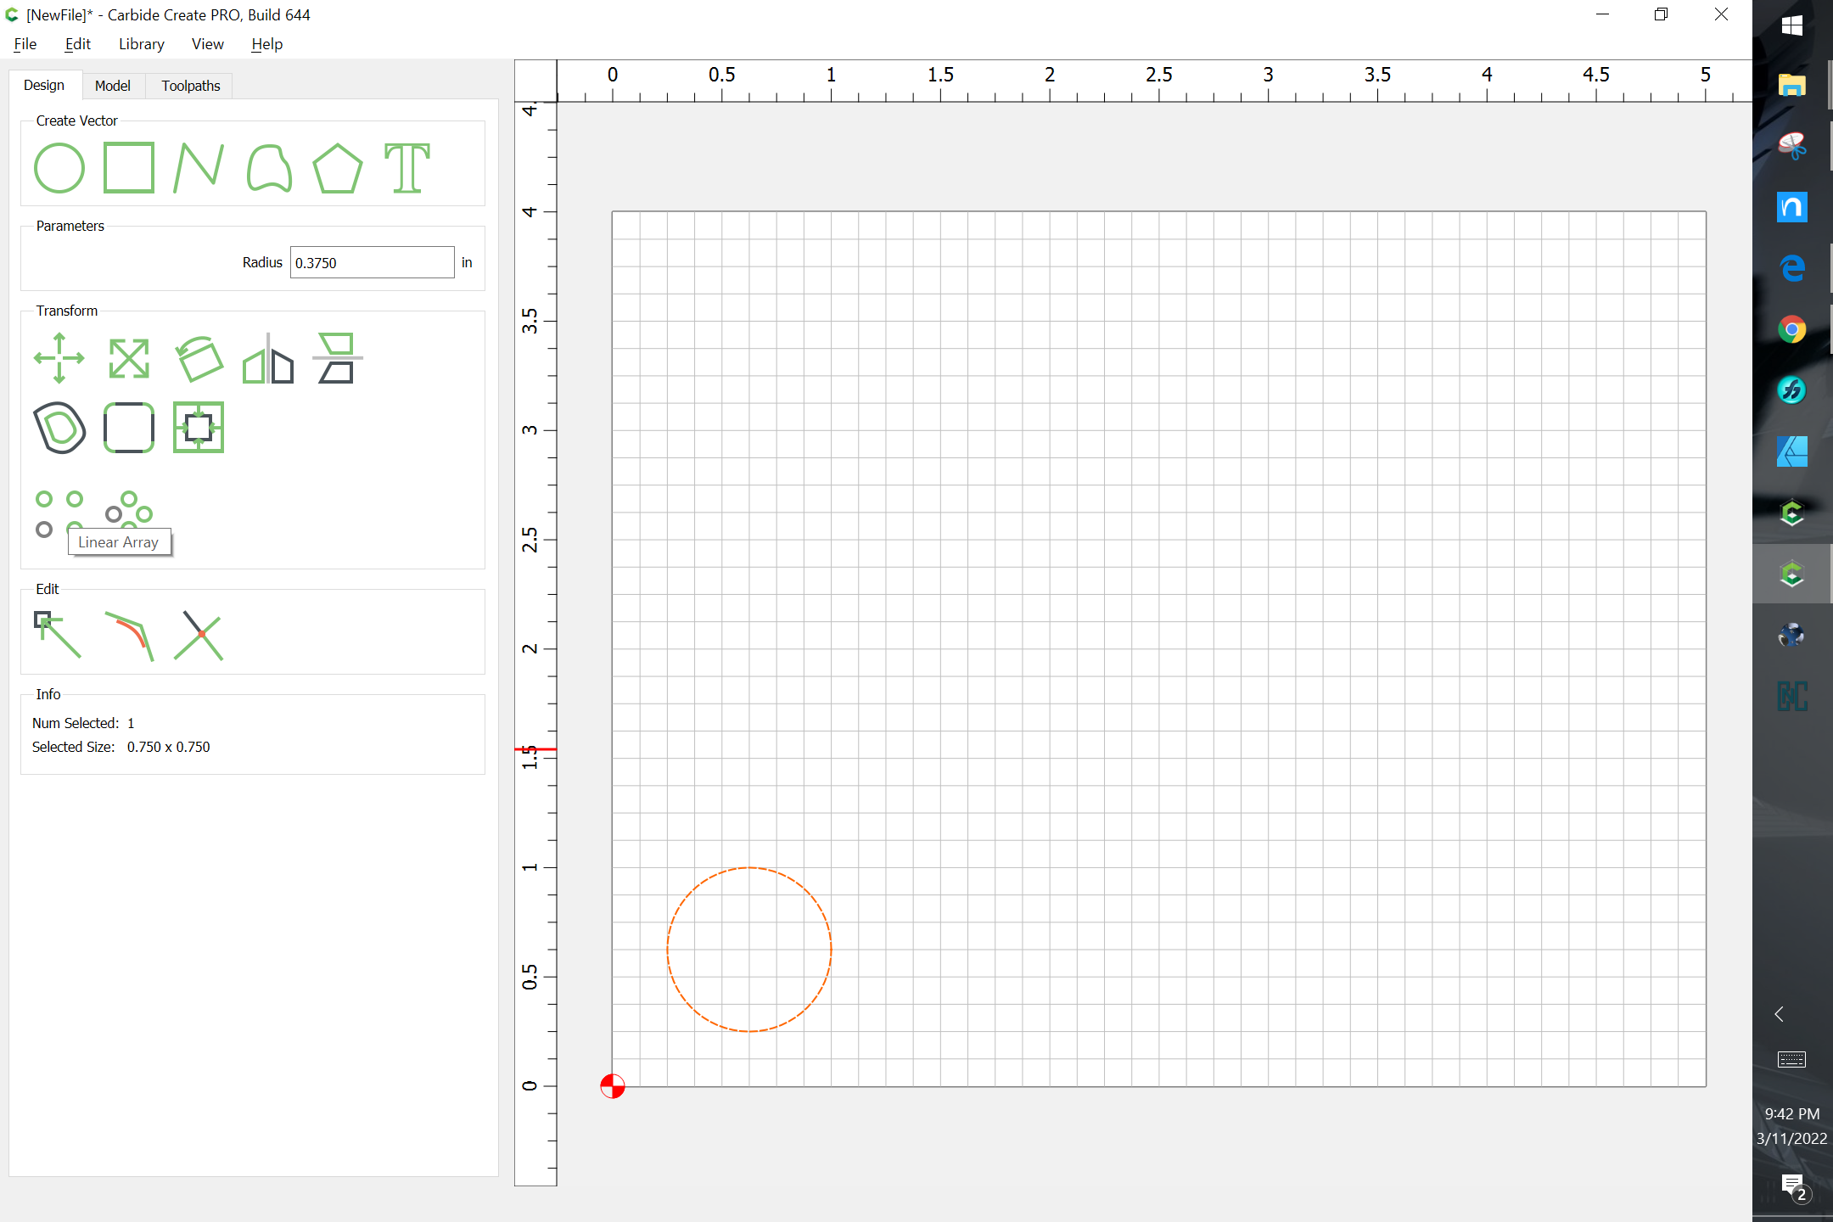The width and height of the screenshot is (1833, 1222).
Task: Open the Help menu
Action: (x=266, y=44)
